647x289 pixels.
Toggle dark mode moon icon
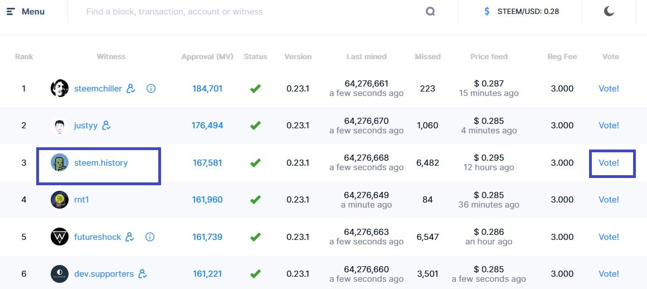pyautogui.click(x=609, y=12)
